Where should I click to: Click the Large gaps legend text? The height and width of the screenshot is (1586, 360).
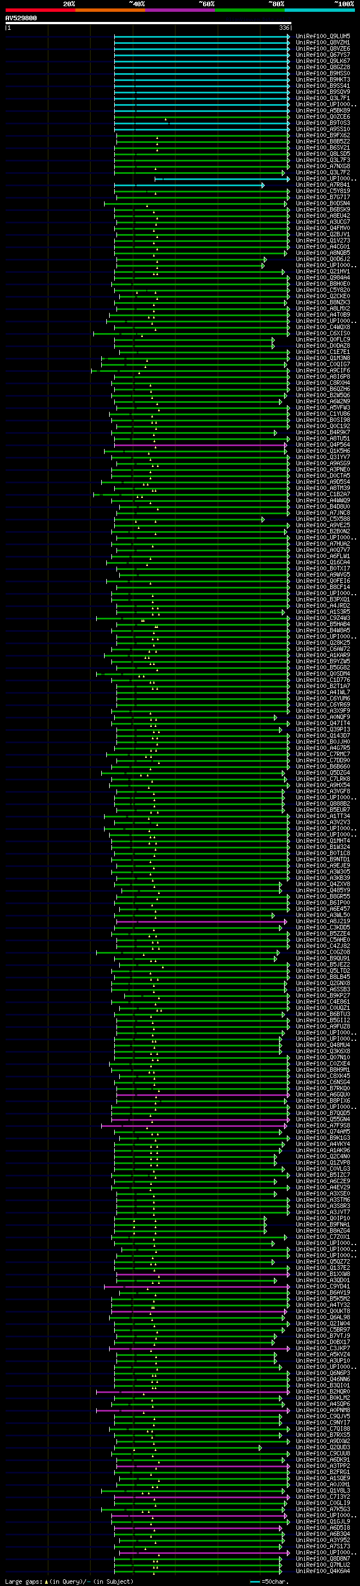[x=69, y=1581]
